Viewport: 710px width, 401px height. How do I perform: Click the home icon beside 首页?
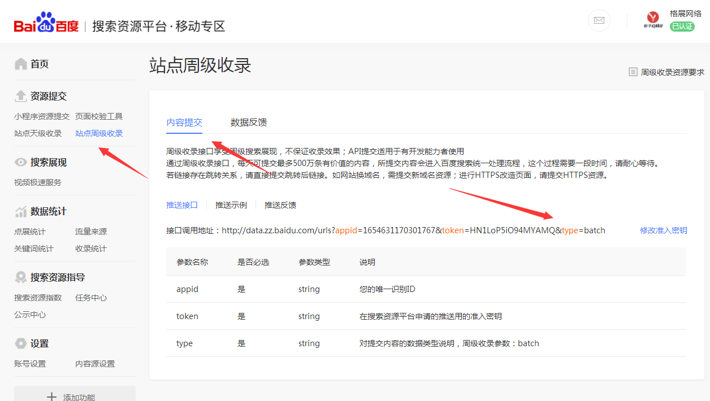pyautogui.click(x=21, y=64)
